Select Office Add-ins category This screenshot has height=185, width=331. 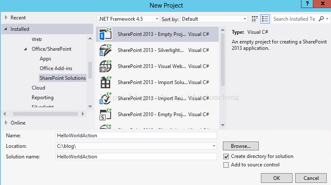pos(56,68)
